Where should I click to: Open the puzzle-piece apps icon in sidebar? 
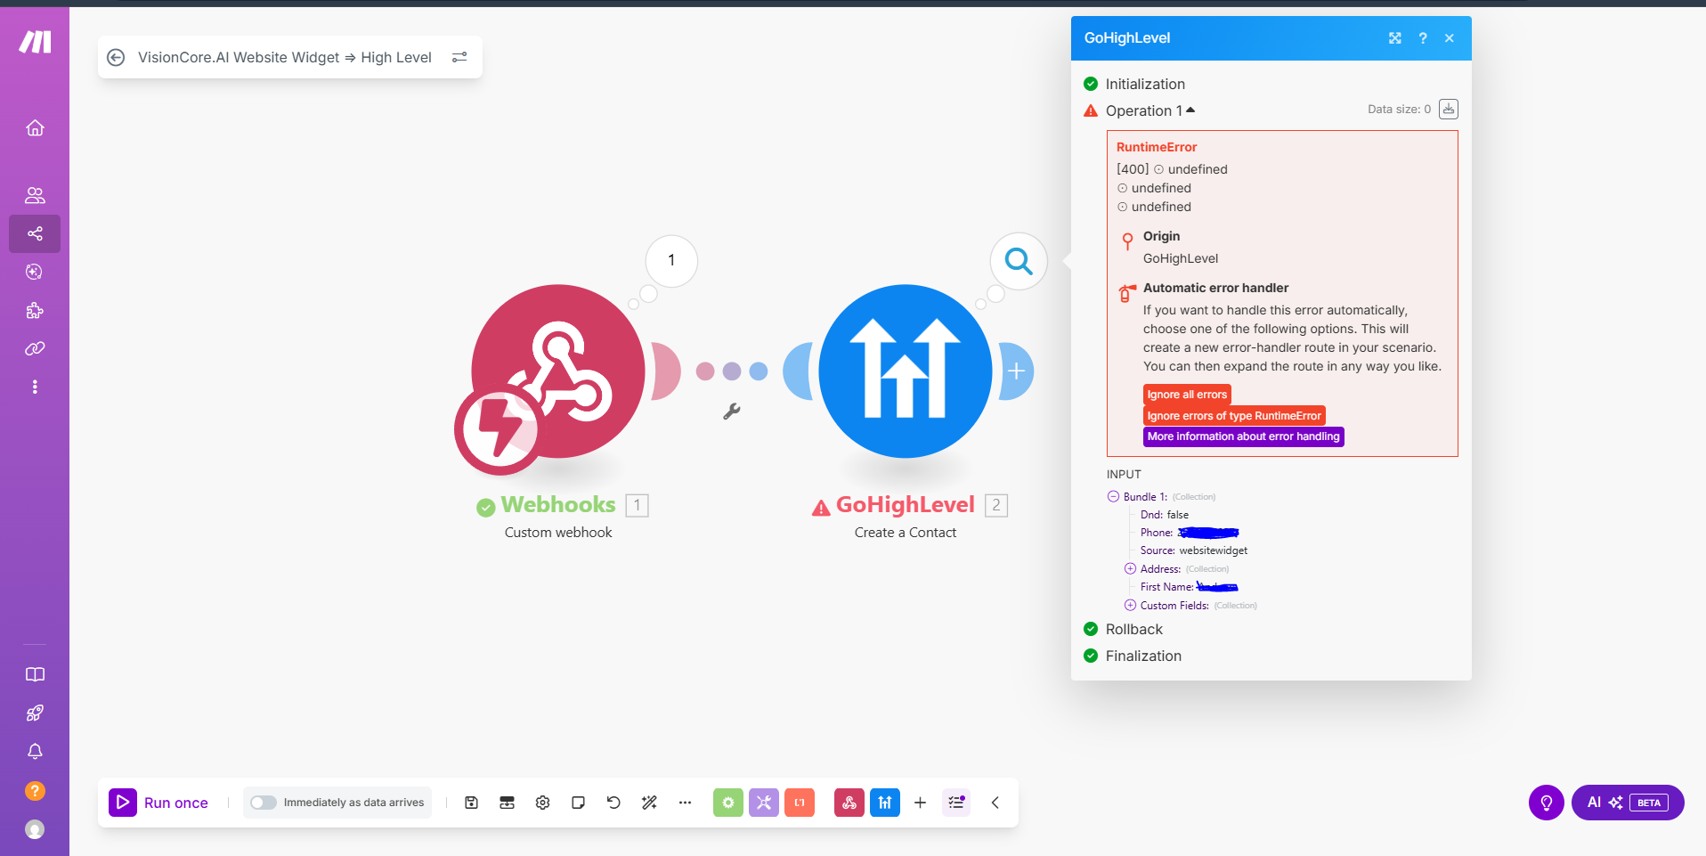(x=35, y=310)
